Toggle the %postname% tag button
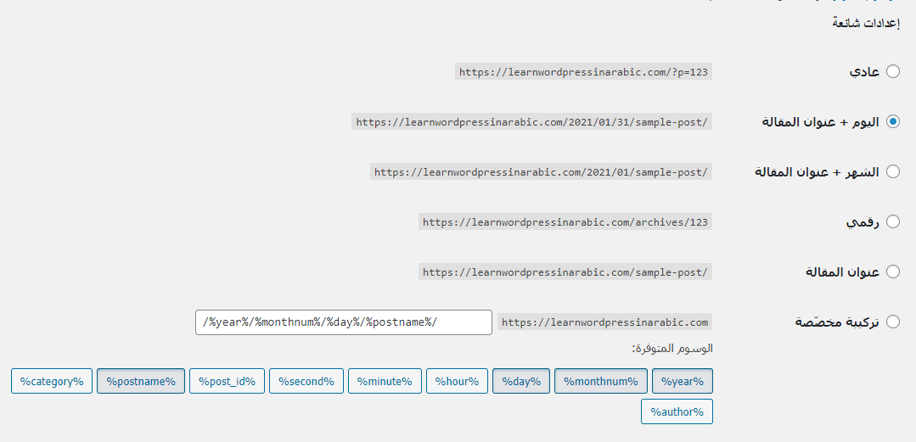916x442 pixels. [141, 381]
